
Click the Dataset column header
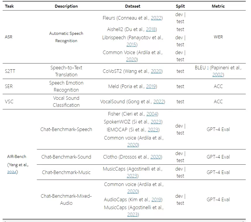133,6
